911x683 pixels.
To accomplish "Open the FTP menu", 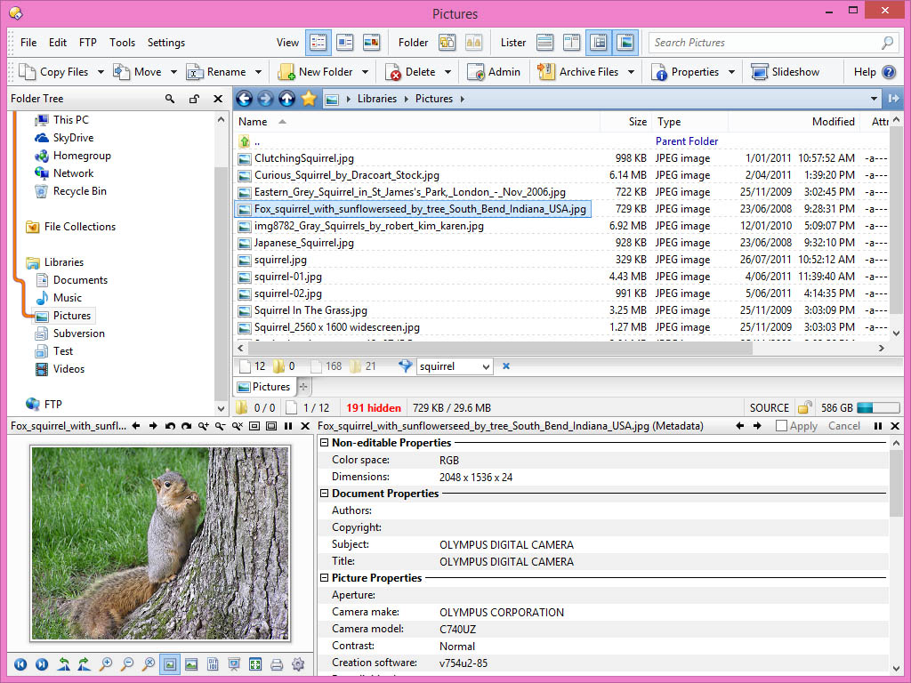I will tap(87, 43).
